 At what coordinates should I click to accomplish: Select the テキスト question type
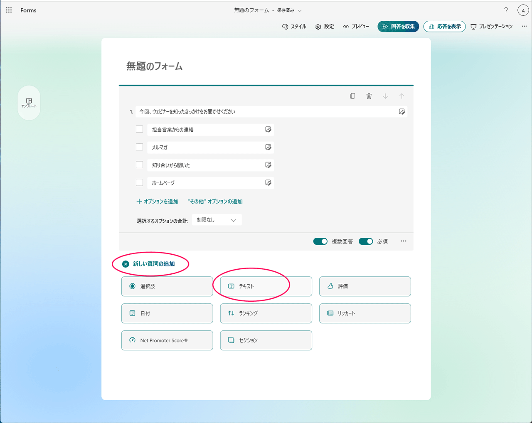click(x=266, y=286)
